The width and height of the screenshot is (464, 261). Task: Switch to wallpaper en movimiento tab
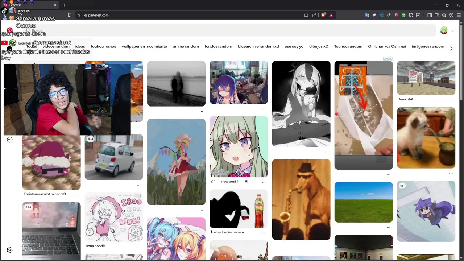point(144,46)
